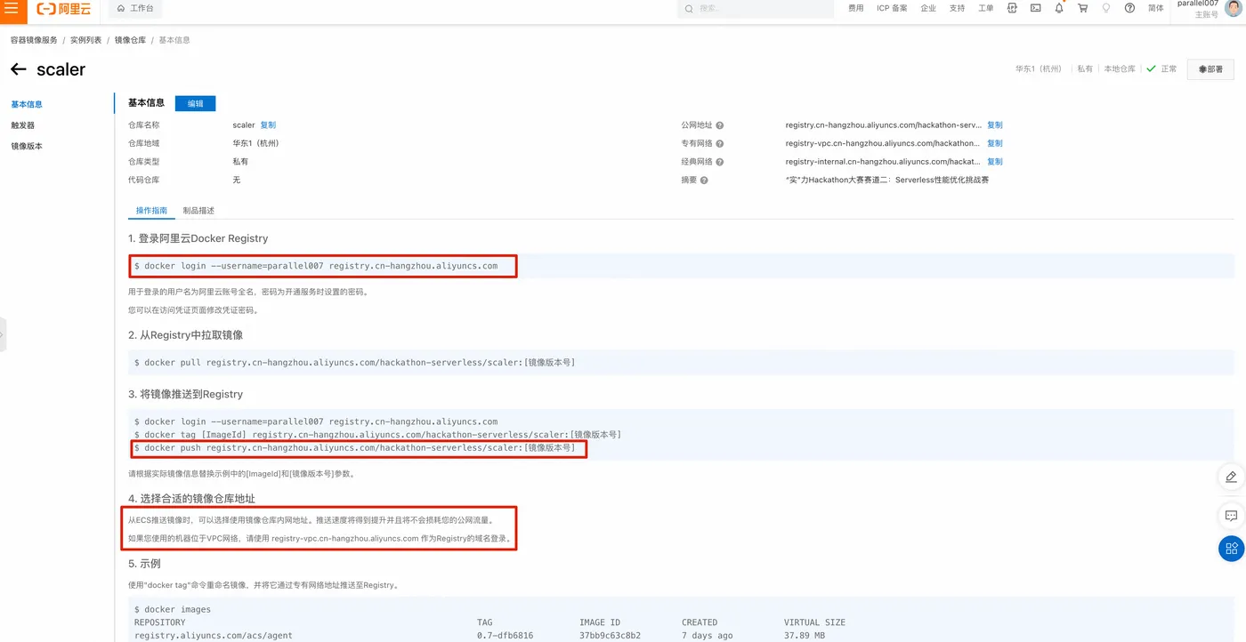Screen dimensions: 1246x642
Task: Open the orange hamburger navigation menu
Action: coord(11,9)
